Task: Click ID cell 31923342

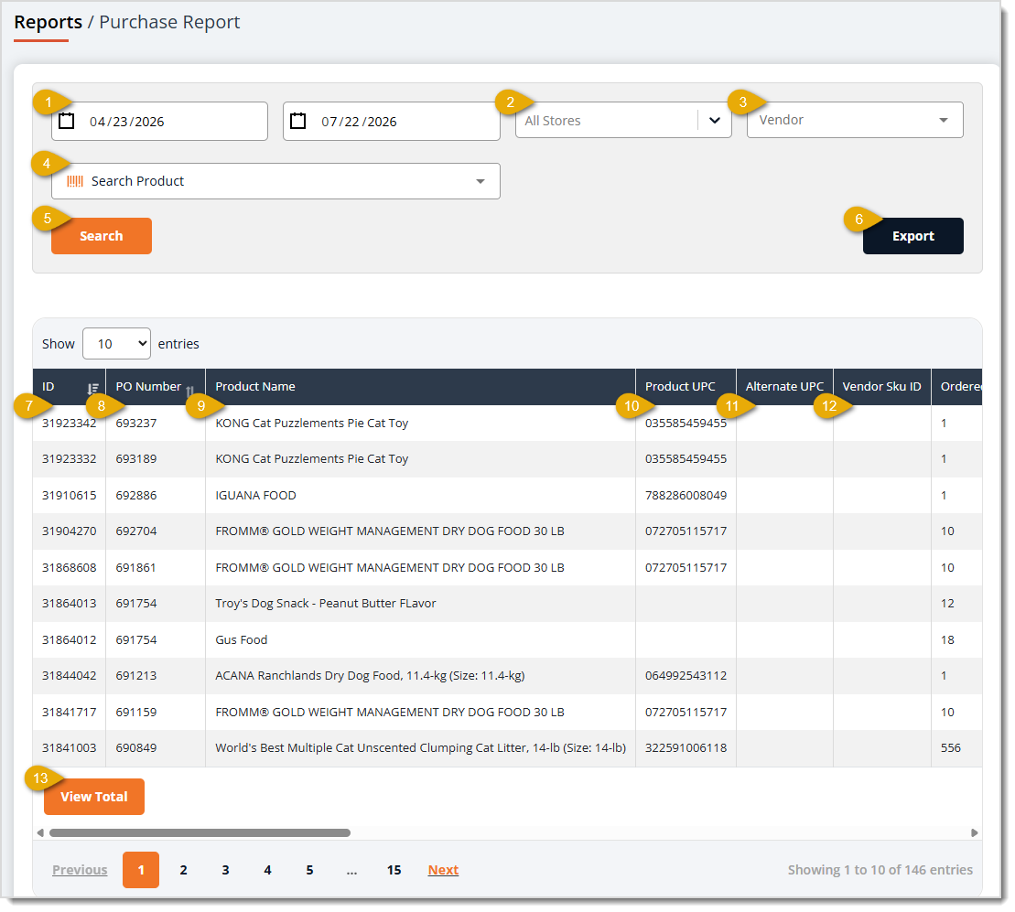Action: tap(70, 423)
